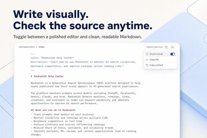Click the Source mode menu entry label
The image size is (207, 138).
(156, 54)
